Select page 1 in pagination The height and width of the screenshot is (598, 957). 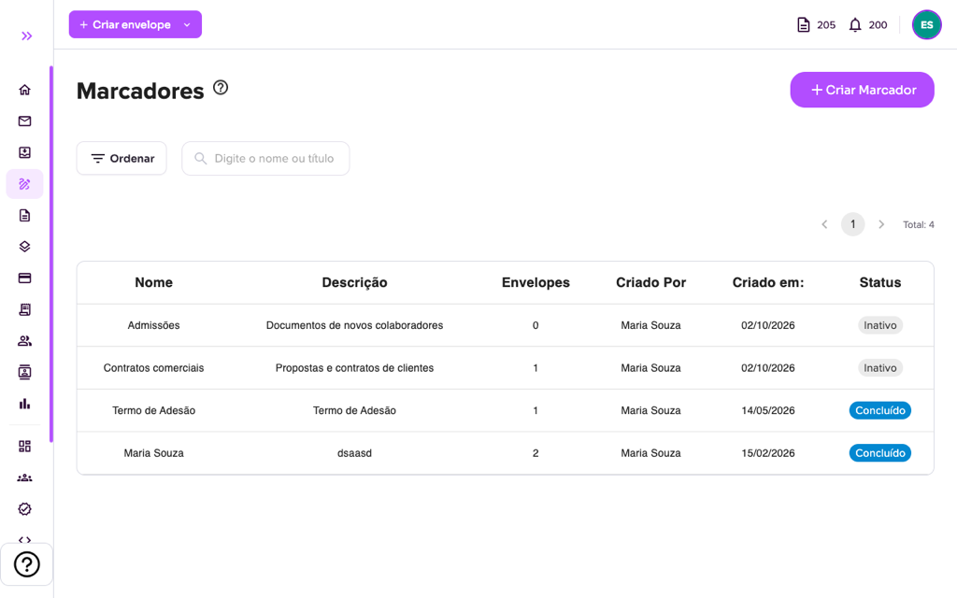852,224
